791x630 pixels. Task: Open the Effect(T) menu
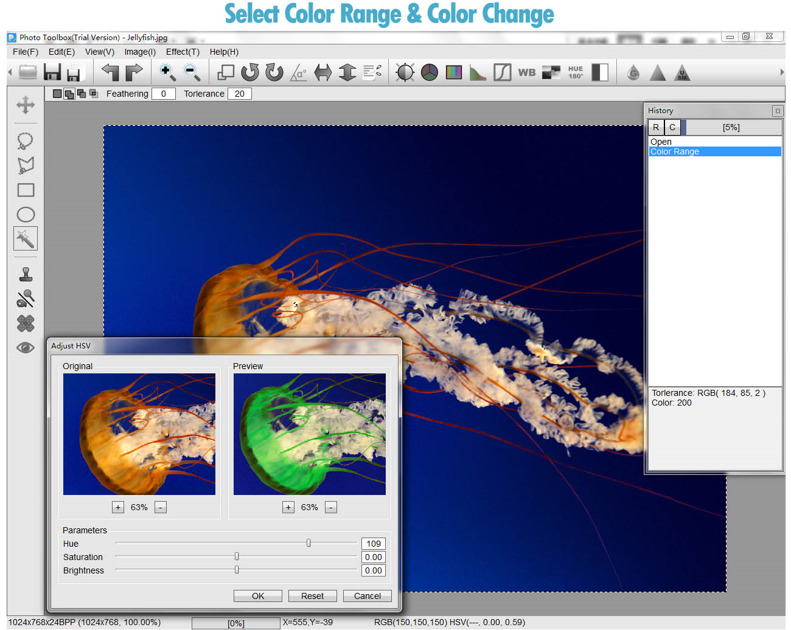[x=183, y=52]
